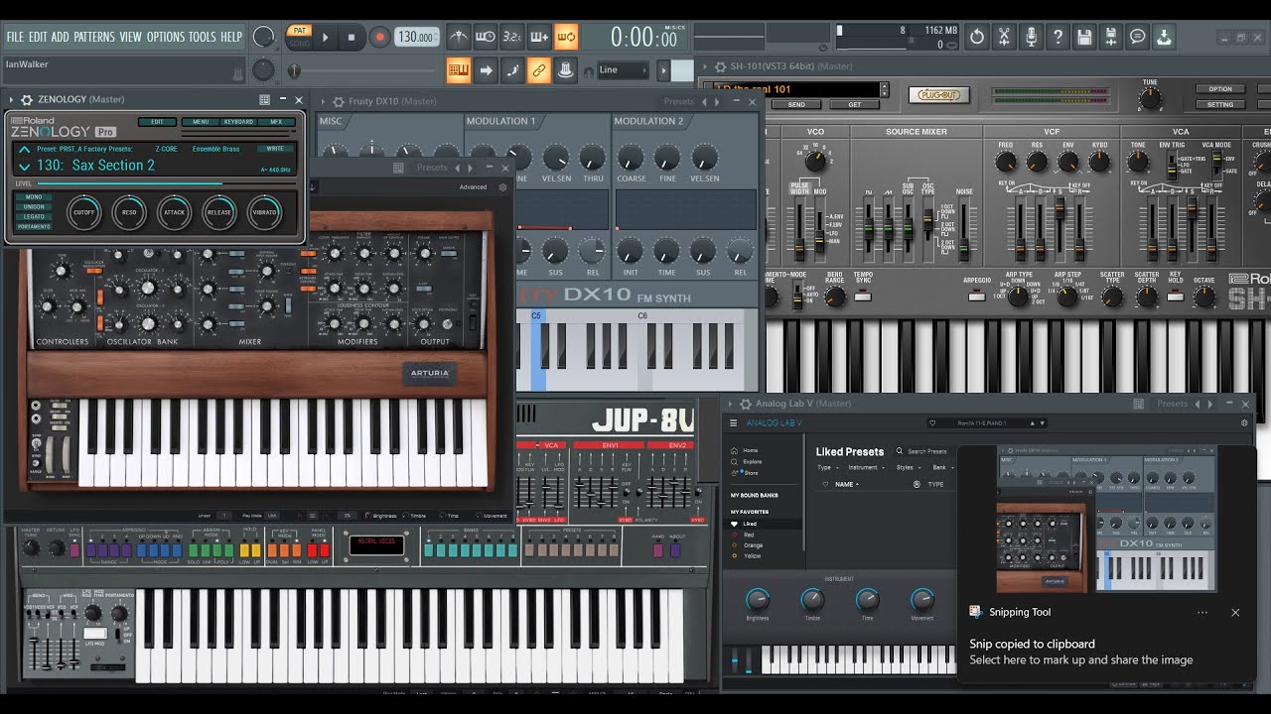Open the audio editor scissors icon
This screenshot has width=1271, height=714.
[1004, 38]
